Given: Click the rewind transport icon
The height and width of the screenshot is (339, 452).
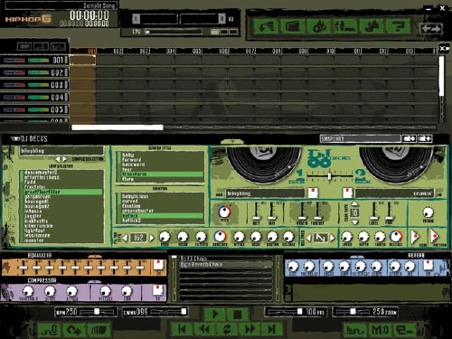Looking at the screenshot, I should tap(204, 329).
